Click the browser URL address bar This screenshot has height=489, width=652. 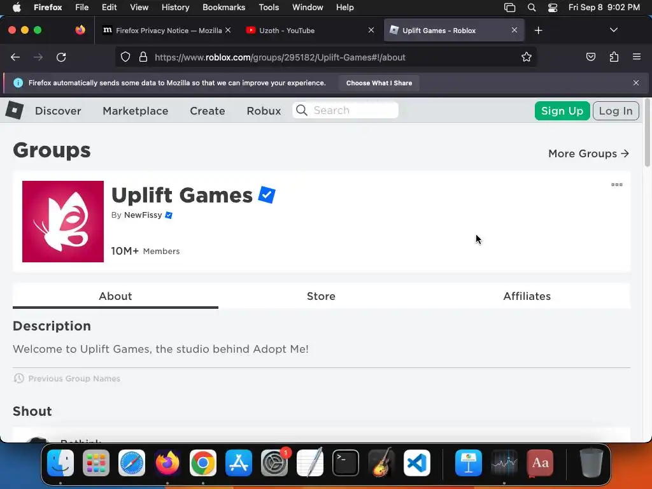coord(325,57)
